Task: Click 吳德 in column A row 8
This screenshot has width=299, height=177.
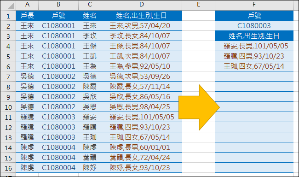Action: tap(27, 87)
